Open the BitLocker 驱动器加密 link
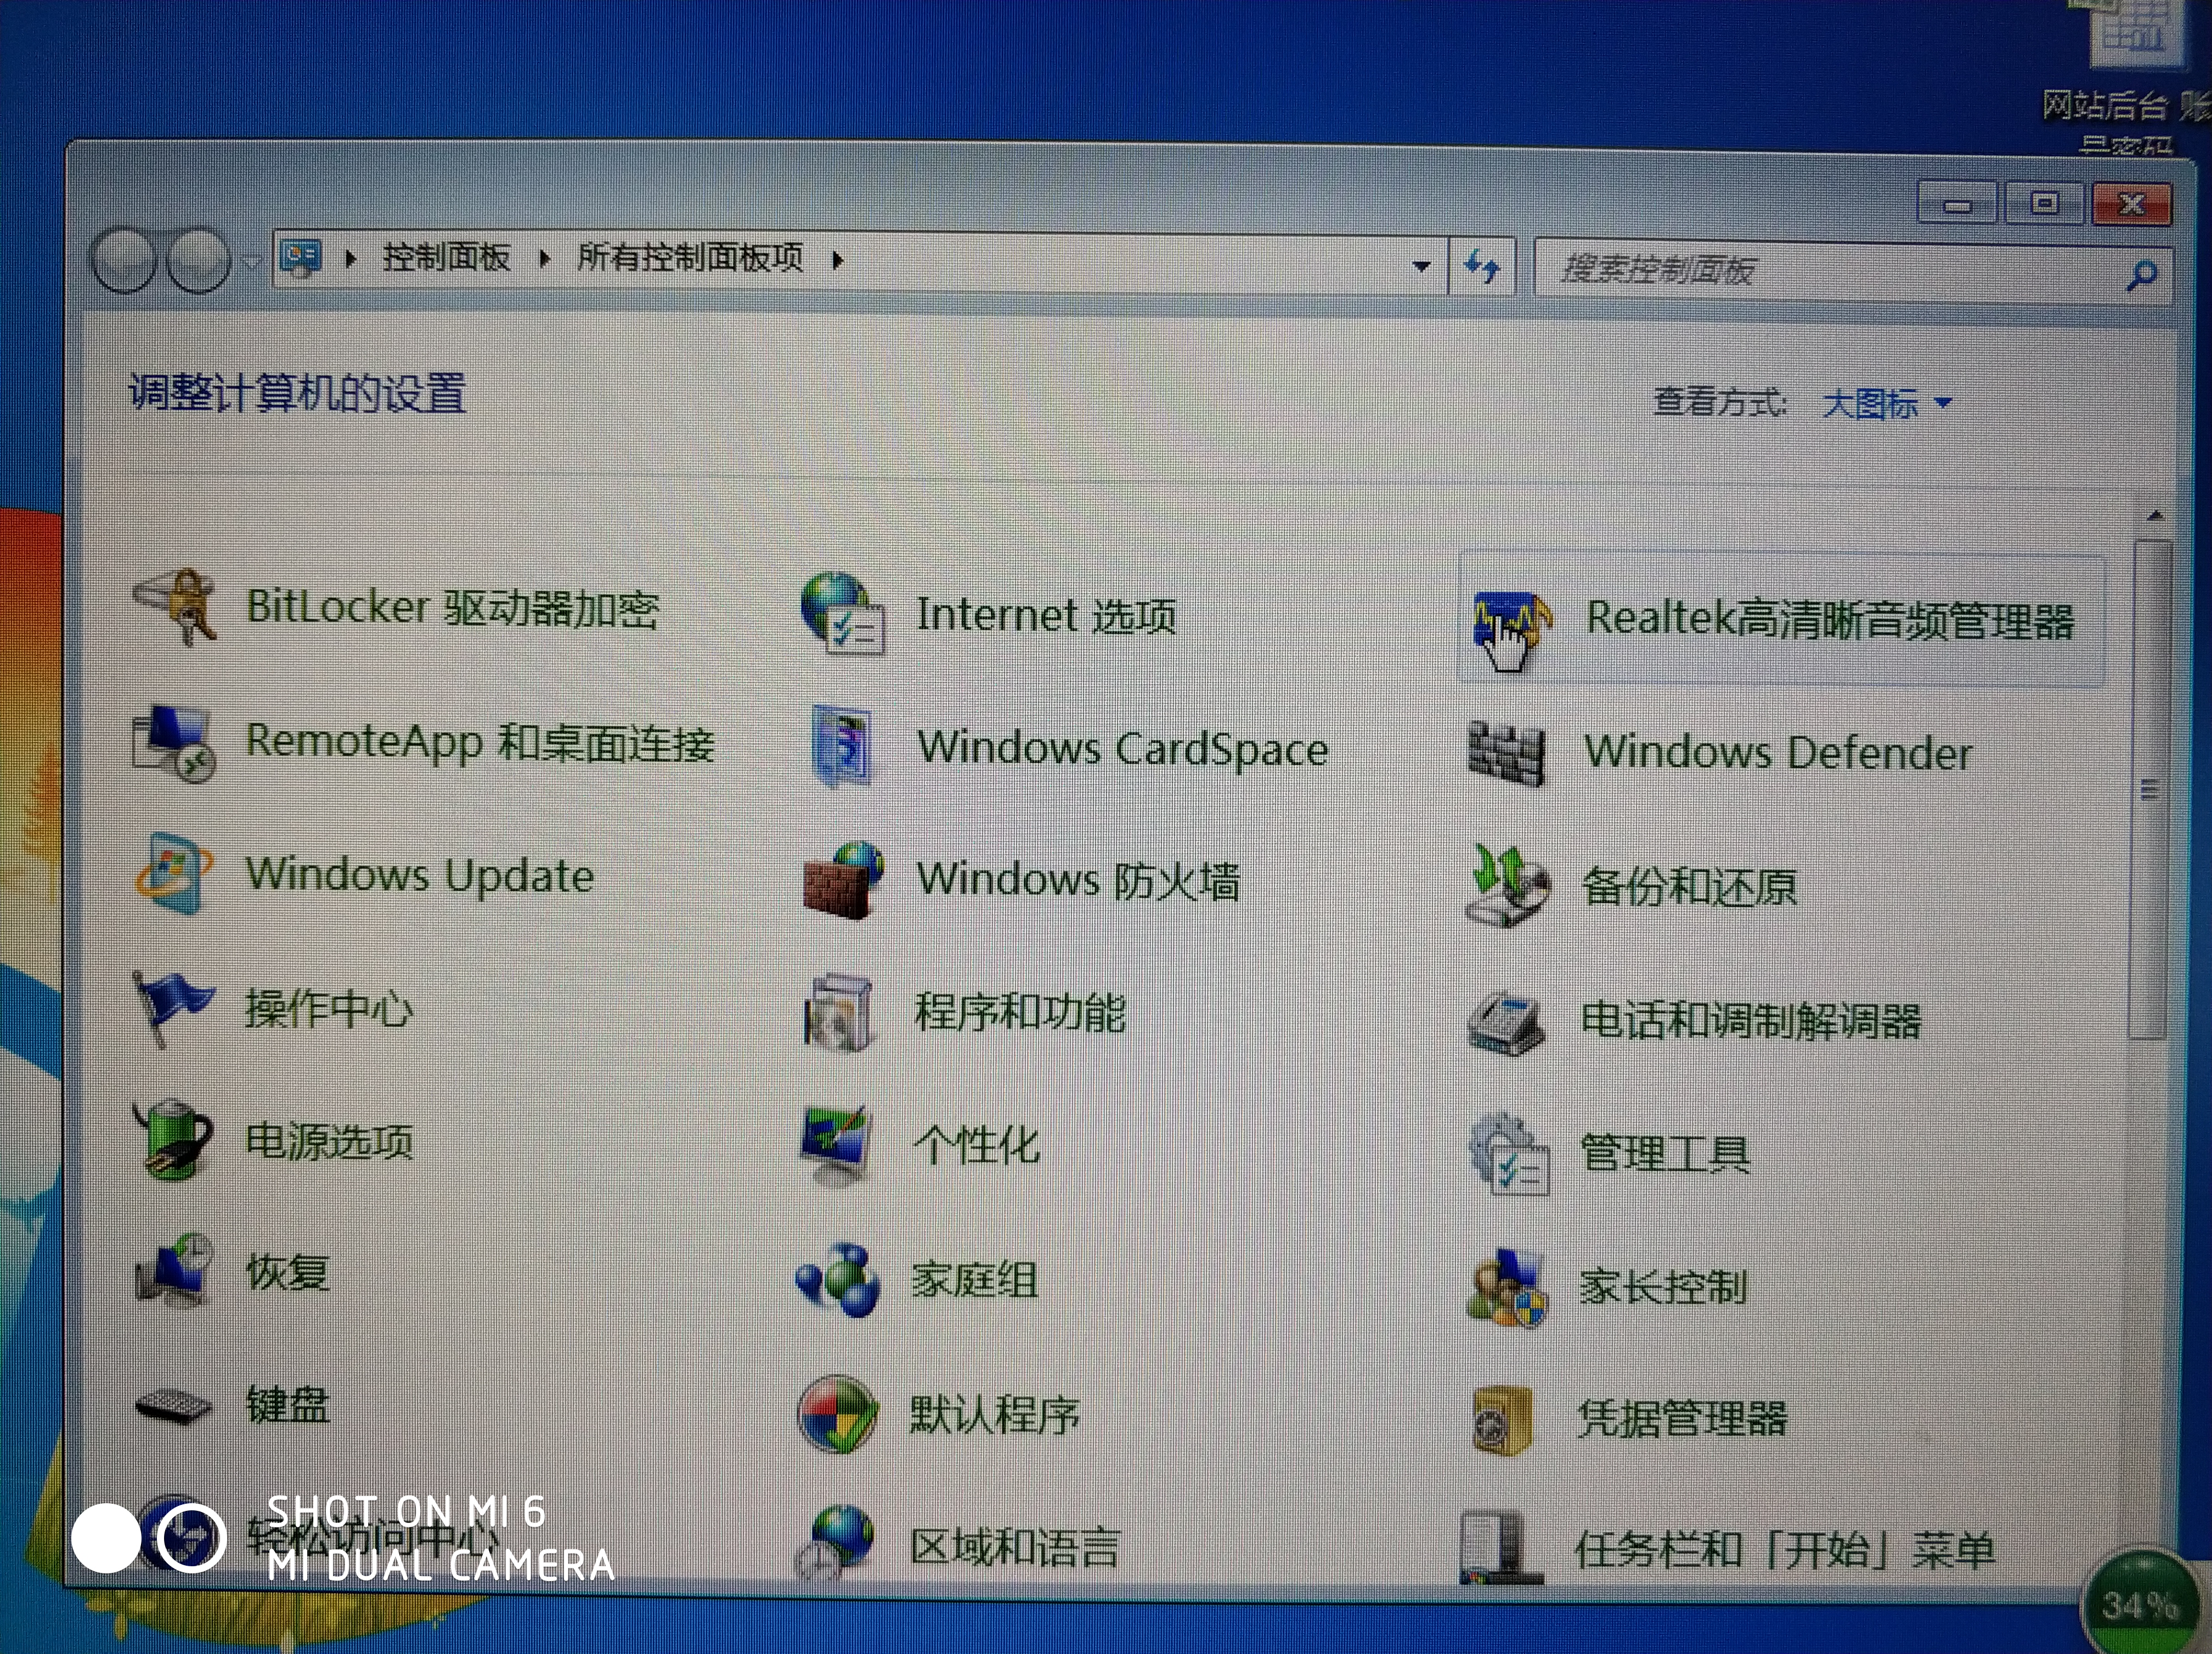 point(453,608)
